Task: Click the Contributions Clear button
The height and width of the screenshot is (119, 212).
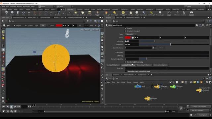Action: pyautogui.click(x=161, y=48)
